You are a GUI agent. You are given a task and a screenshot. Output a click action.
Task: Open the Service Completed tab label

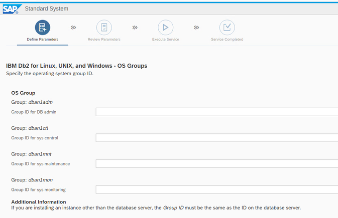pos(227,40)
